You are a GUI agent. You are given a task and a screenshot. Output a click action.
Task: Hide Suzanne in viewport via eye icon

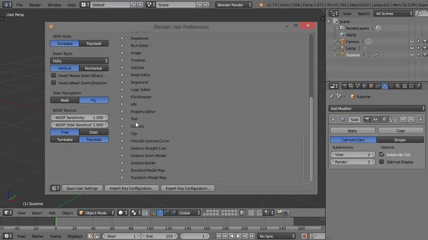412,55
